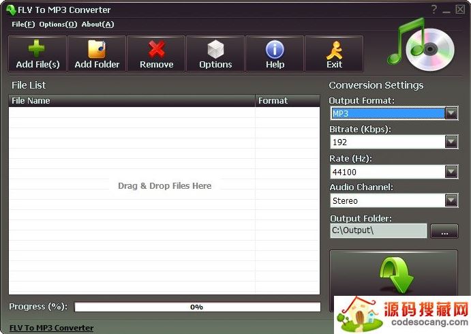This screenshot has width=471, height=334.
Task: Close the converter window
Action: 460,10
